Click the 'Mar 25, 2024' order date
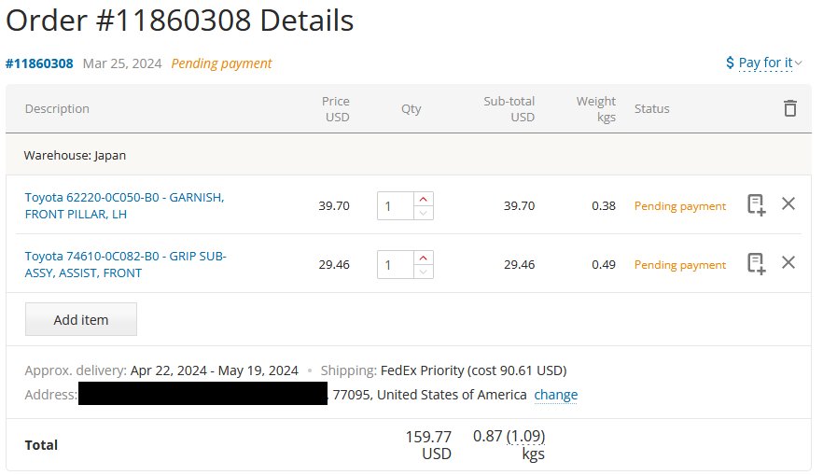This screenshot has height=475, width=823. click(122, 63)
